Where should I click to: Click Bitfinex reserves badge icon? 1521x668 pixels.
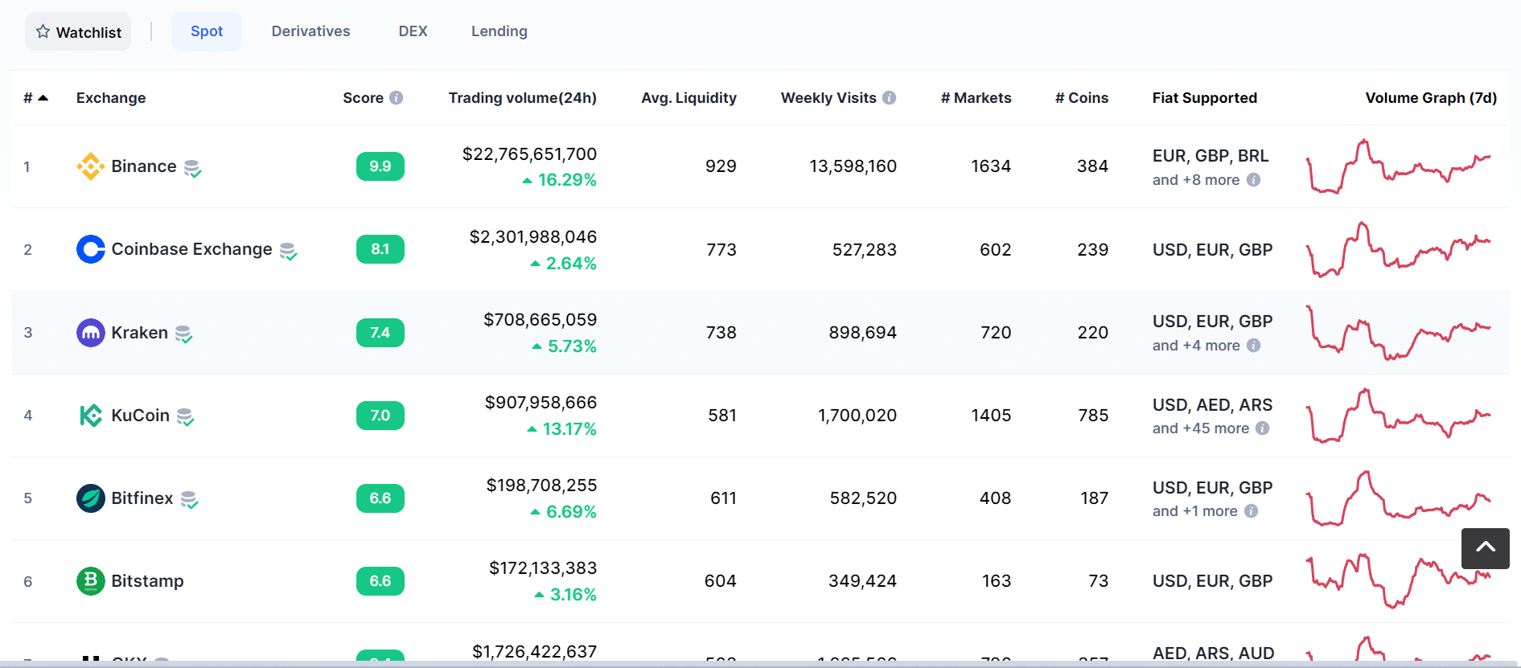coord(189,500)
